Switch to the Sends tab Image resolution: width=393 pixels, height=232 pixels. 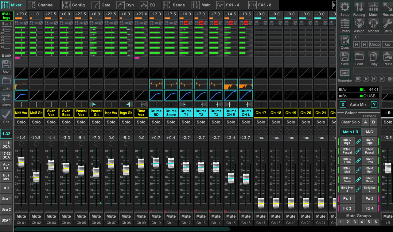click(174, 5)
